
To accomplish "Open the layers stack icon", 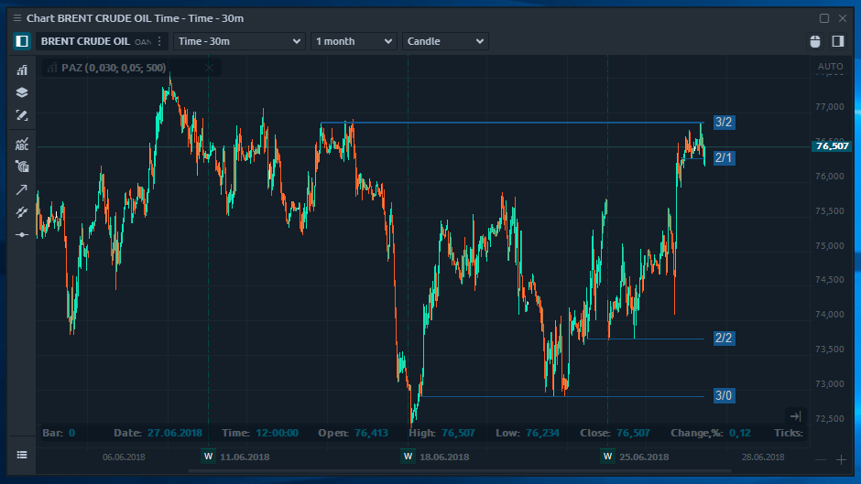I will [22, 92].
